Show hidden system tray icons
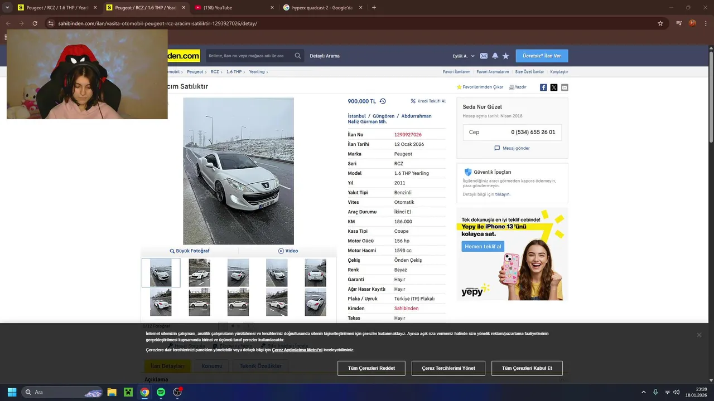 click(x=644, y=392)
